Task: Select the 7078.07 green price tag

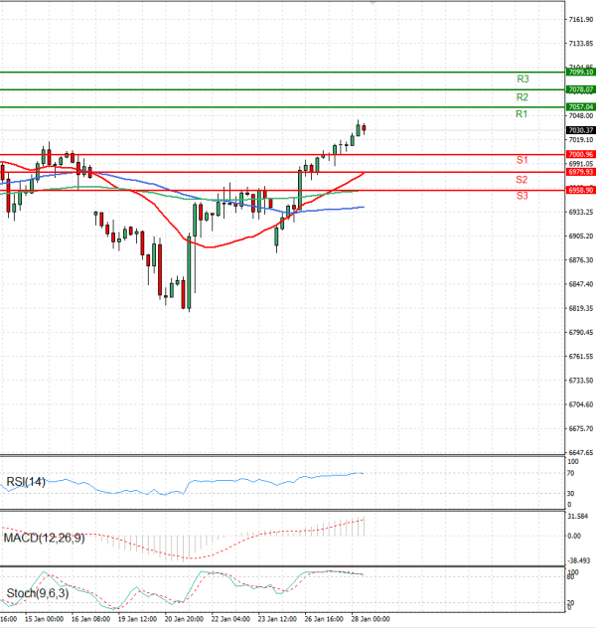Action: pos(580,89)
